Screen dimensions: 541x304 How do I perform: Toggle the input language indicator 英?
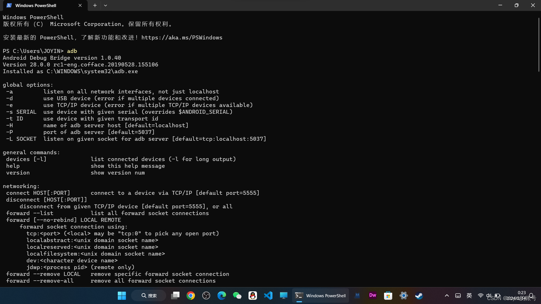tap(469, 296)
